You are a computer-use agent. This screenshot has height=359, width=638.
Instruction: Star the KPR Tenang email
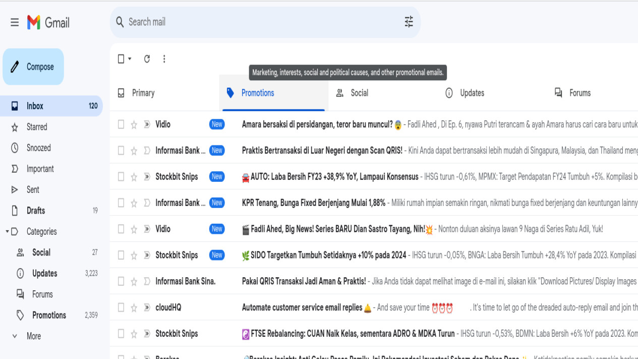pyautogui.click(x=134, y=203)
